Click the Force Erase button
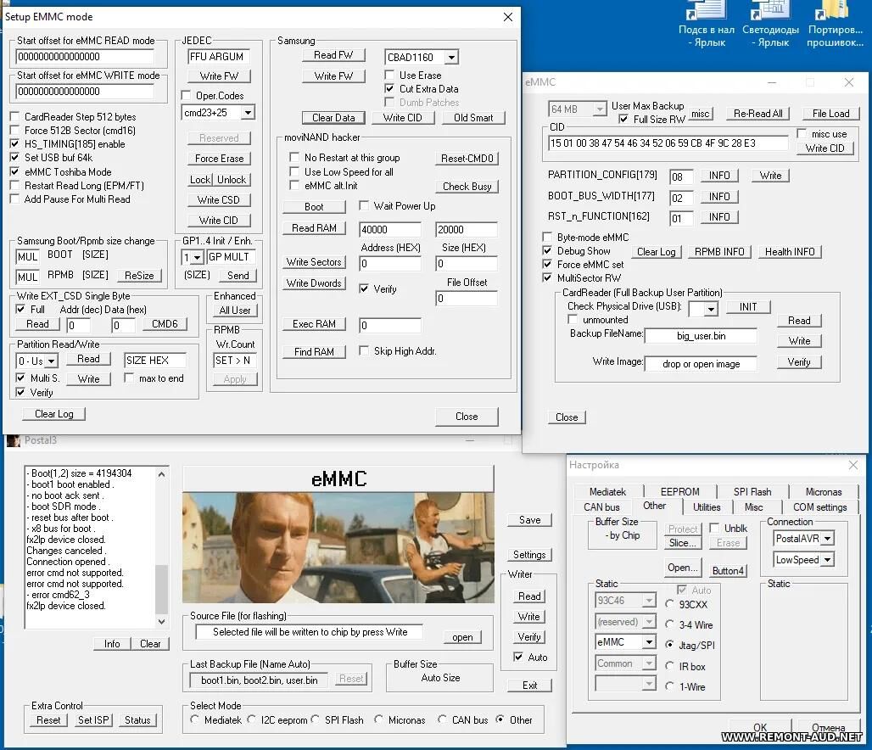This screenshot has height=750, width=872. tap(219, 159)
